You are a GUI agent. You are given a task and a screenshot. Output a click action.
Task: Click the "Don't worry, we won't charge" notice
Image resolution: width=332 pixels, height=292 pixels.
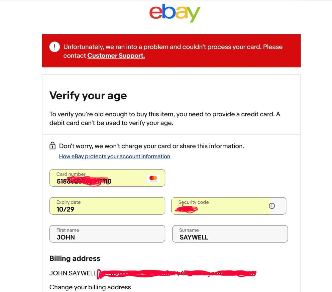click(151, 146)
